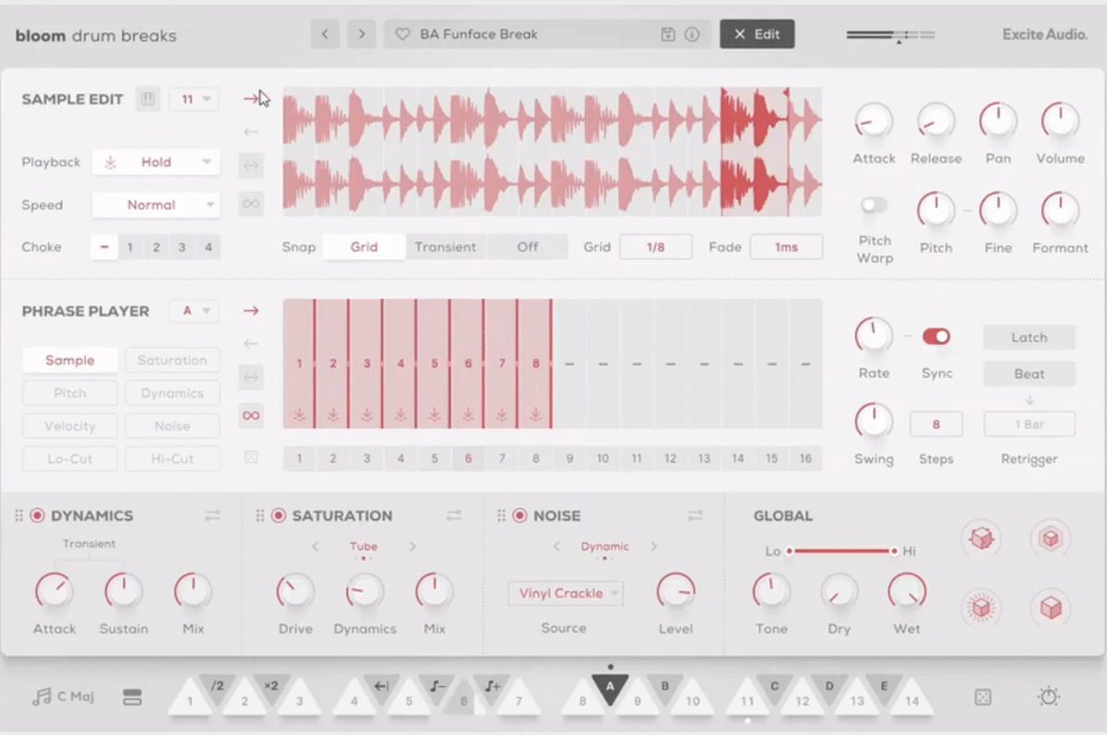Select choke group 3
The width and height of the screenshot is (1107, 735).
[183, 247]
